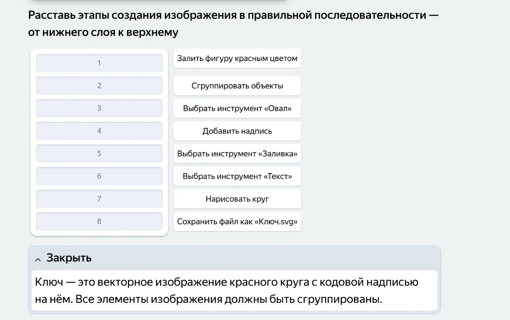Click the "Выбрать инструмент «Текст»" step
Screen dimensions: 510x320
point(237,176)
